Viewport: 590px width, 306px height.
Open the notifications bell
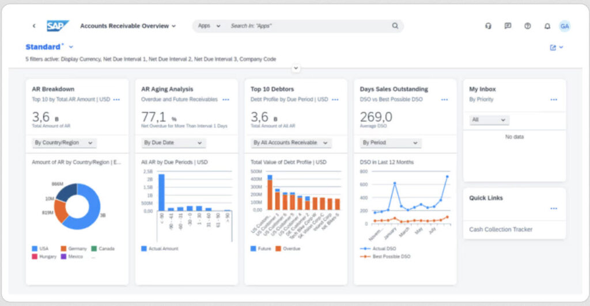pos(547,26)
